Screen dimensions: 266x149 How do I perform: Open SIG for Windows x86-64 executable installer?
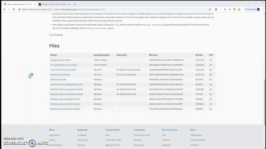(x=211, y=89)
